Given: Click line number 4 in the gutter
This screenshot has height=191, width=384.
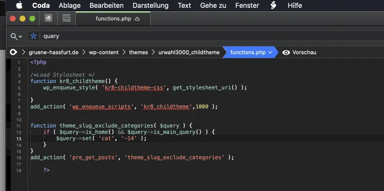Looking at the screenshot, I should [19, 82].
